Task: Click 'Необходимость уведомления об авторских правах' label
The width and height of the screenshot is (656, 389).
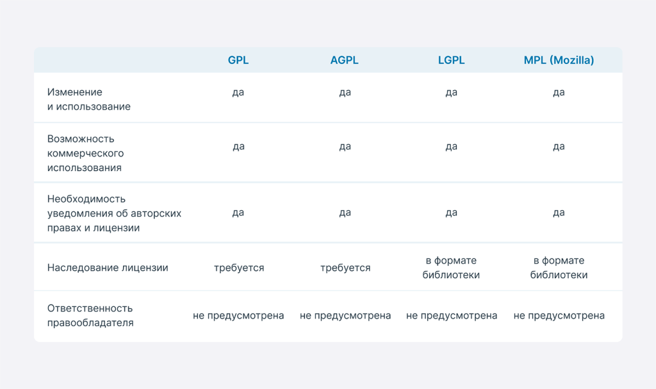Action: (114, 213)
